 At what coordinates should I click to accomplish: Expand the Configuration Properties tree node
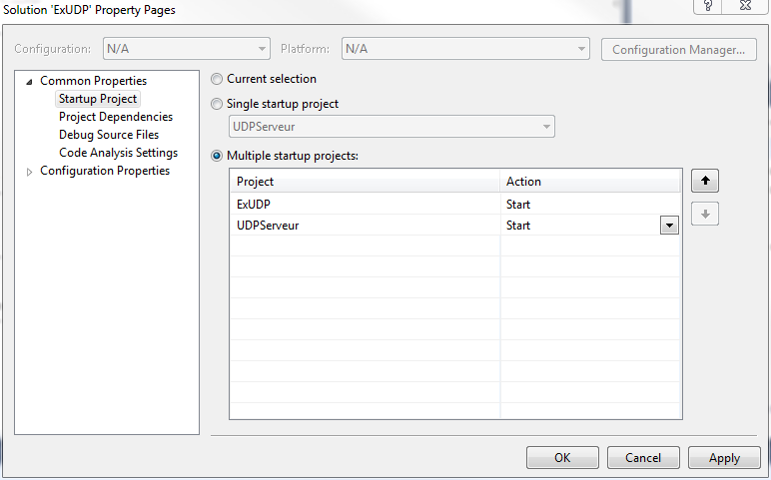click(x=29, y=172)
